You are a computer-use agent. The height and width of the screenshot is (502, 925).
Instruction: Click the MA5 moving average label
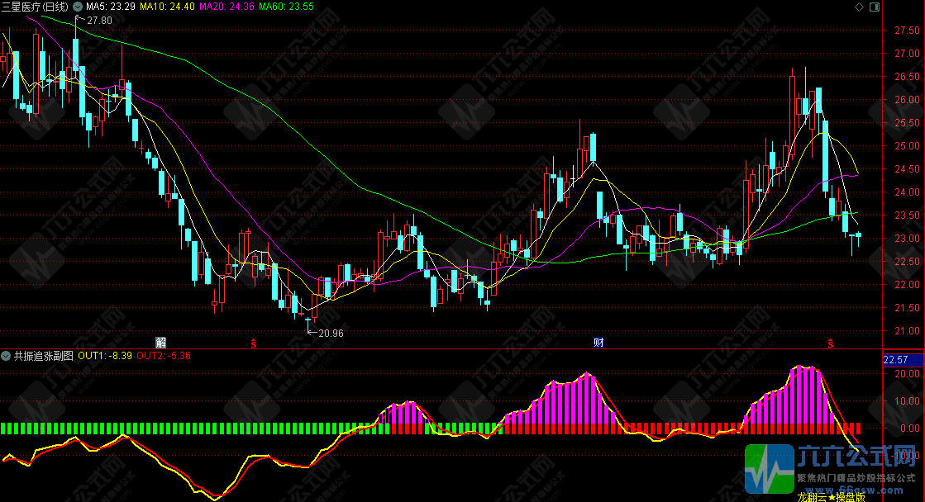tap(111, 7)
